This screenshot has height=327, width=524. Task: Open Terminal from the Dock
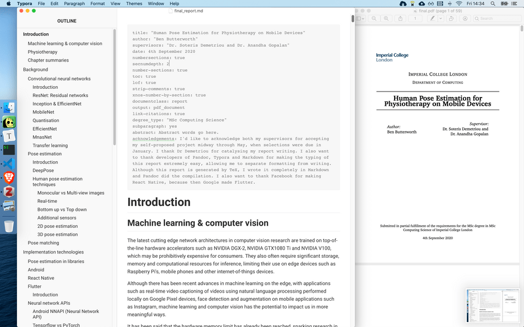[9, 149]
